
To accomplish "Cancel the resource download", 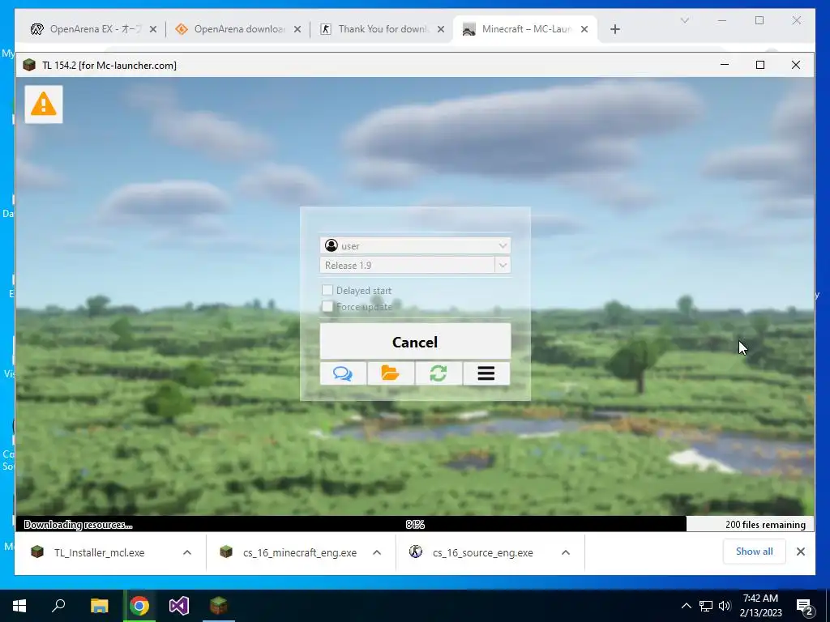I will (x=415, y=342).
